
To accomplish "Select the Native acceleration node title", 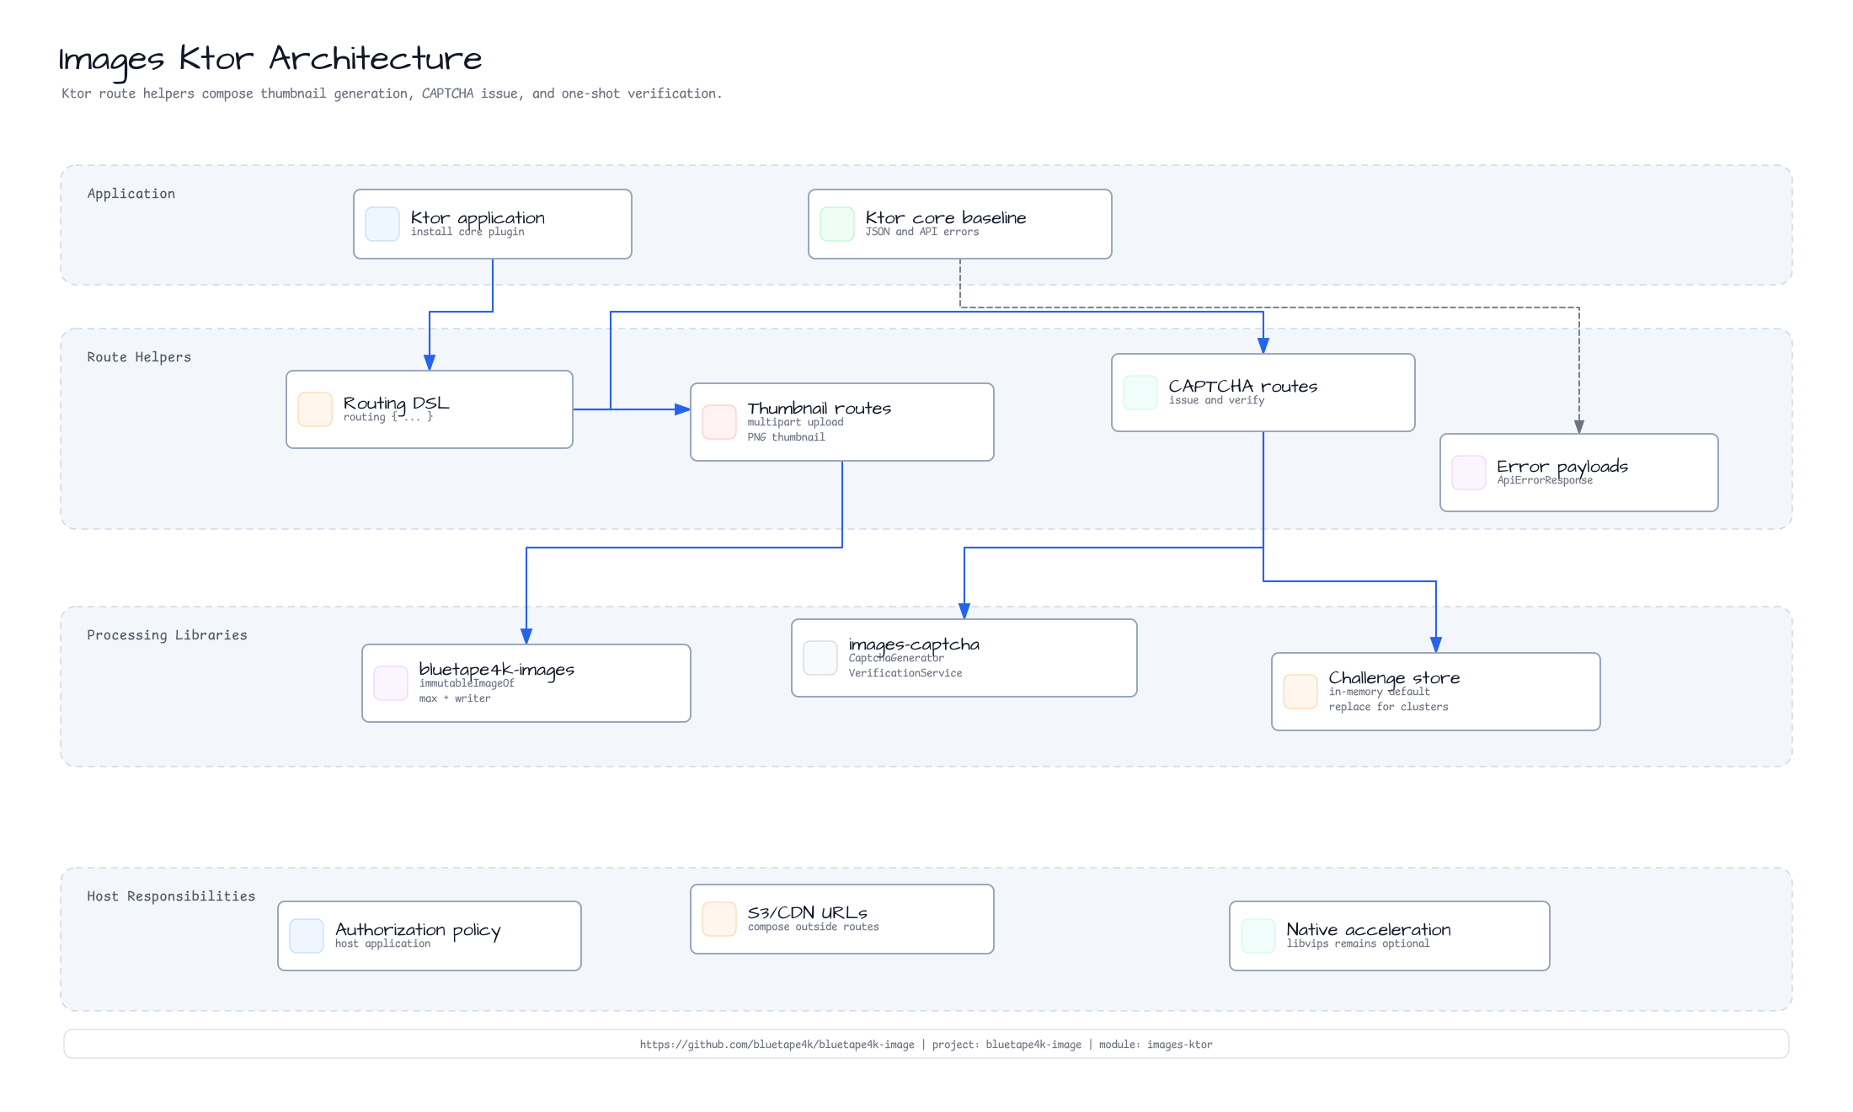I will click(x=1369, y=930).
